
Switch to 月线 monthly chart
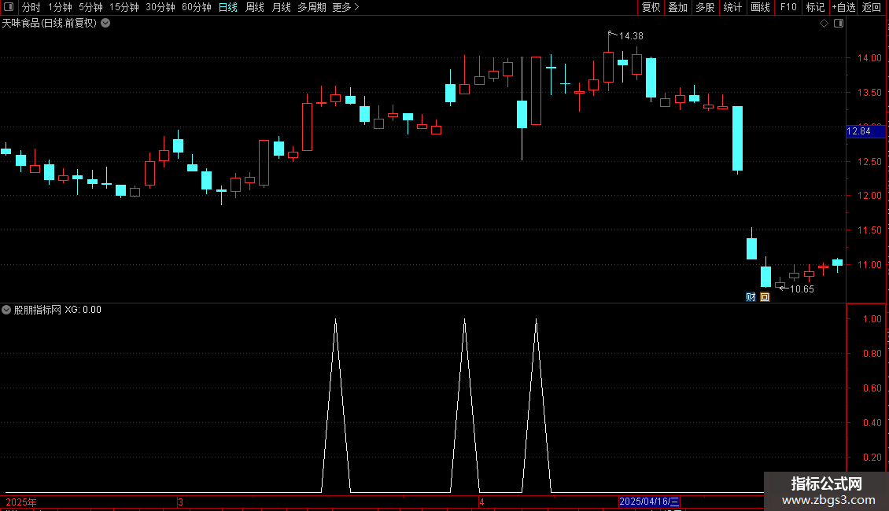click(x=281, y=7)
